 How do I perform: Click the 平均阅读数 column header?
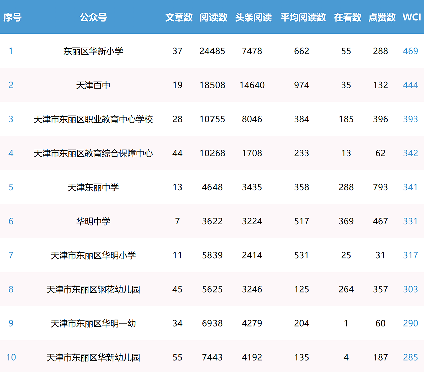pyautogui.click(x=303, y=17)
